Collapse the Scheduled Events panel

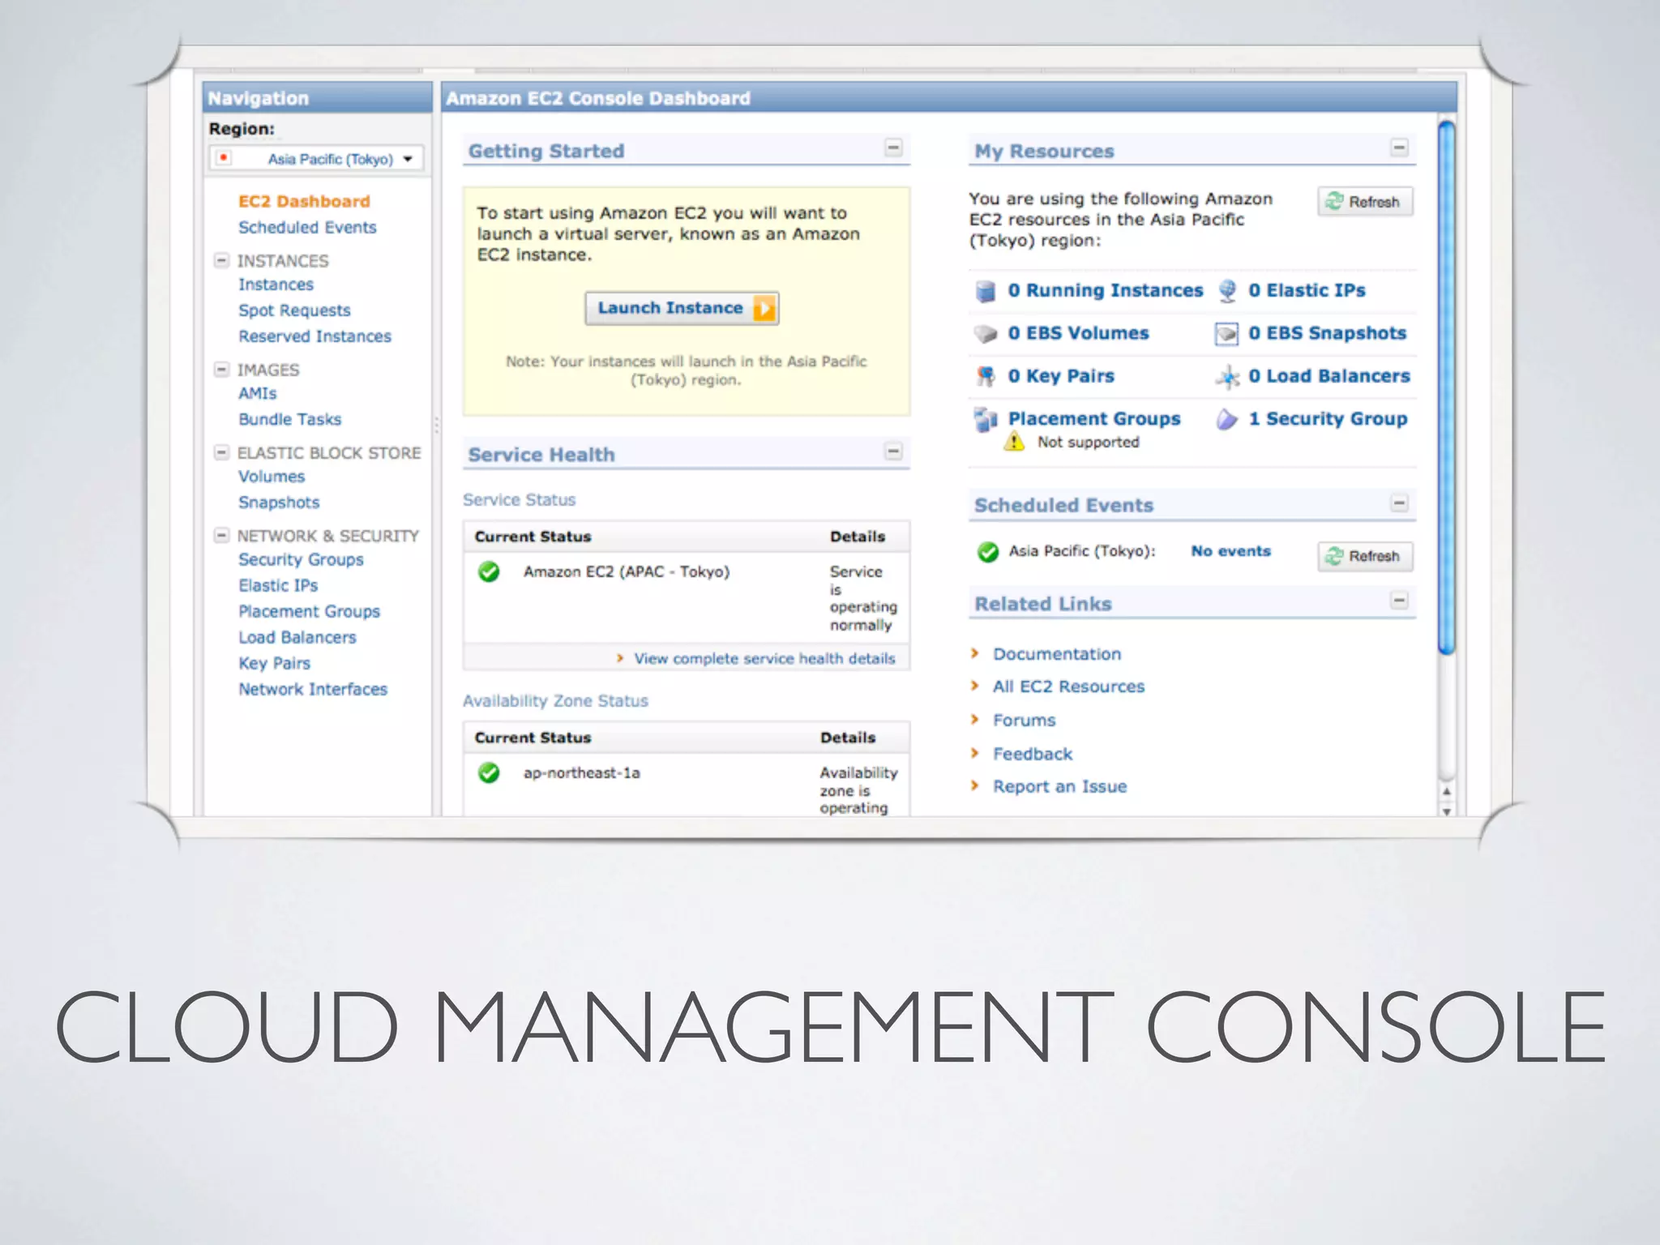(x=1399, y=503)
